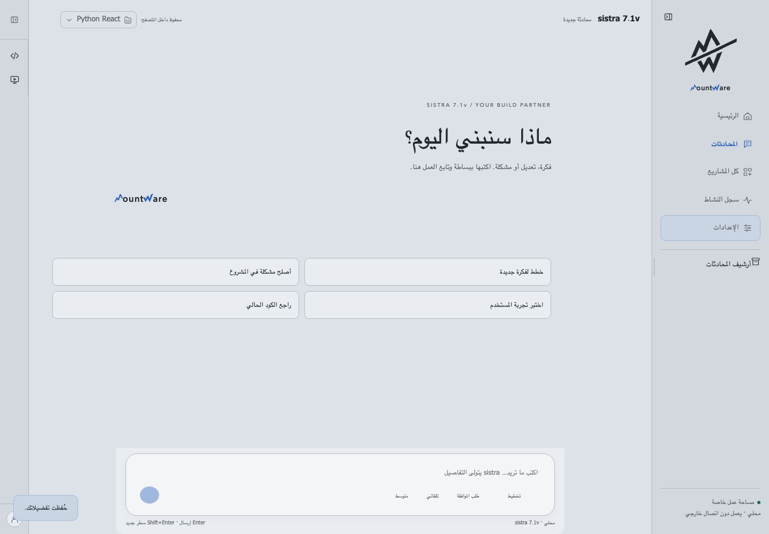
Task: Open سجل النشاط activity log
Action: (710, 199)
